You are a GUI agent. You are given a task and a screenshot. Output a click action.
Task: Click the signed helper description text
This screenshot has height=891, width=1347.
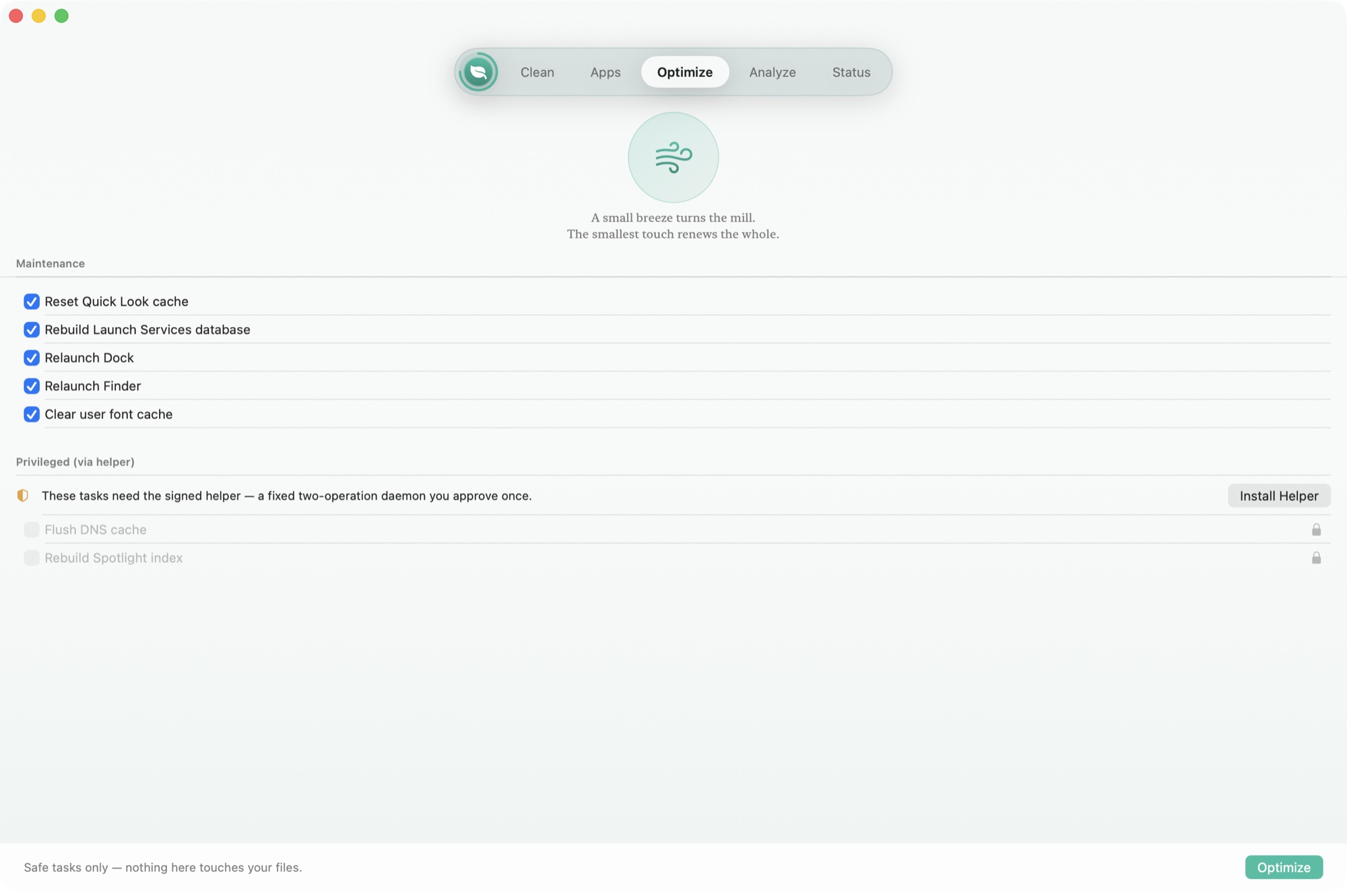287,496
